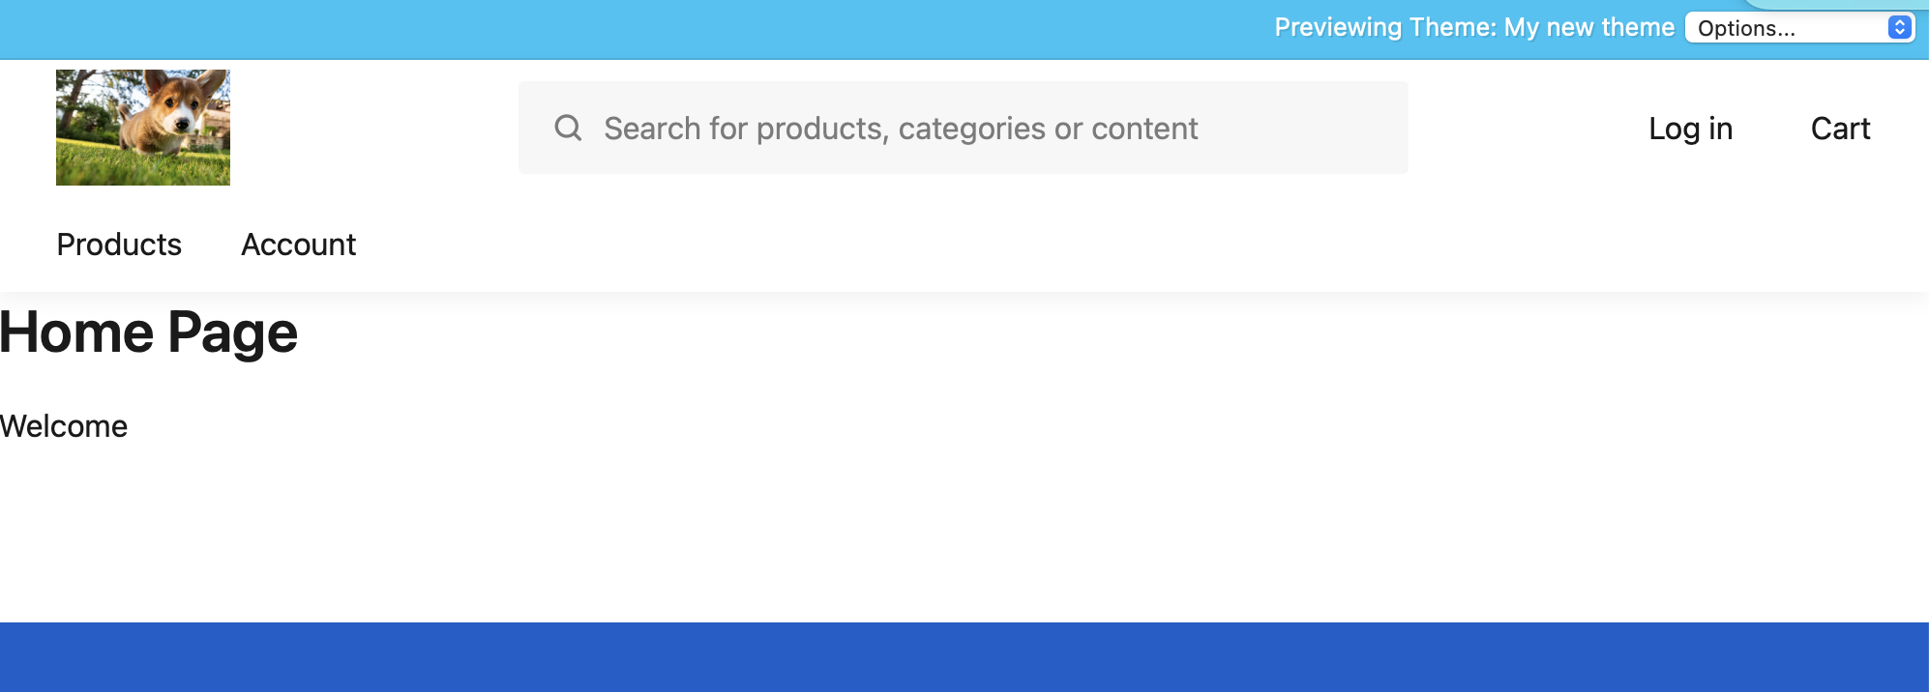
Task: Select the Account navigation item
Action: click(x=299, y=245)
